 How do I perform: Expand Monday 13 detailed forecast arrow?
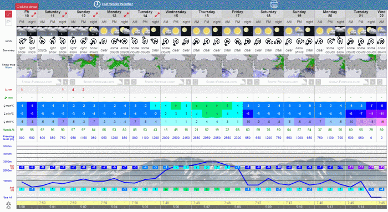pyautogui.click(x=126, y=15)
